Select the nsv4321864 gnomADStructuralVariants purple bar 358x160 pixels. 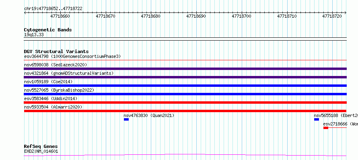185,77
